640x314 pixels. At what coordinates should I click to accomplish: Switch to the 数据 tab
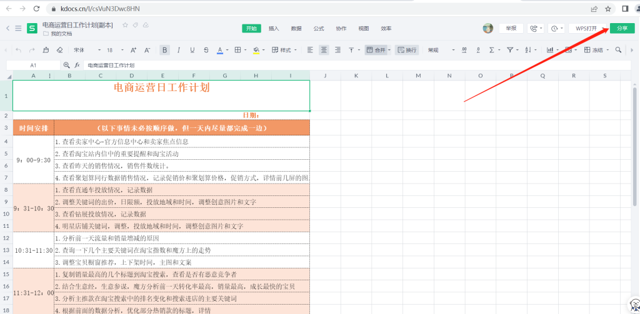(296, 29)
